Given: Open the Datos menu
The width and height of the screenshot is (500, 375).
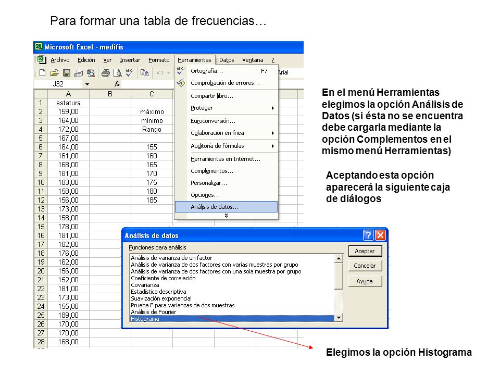Looking at the screenshot, I should point(227,60).
